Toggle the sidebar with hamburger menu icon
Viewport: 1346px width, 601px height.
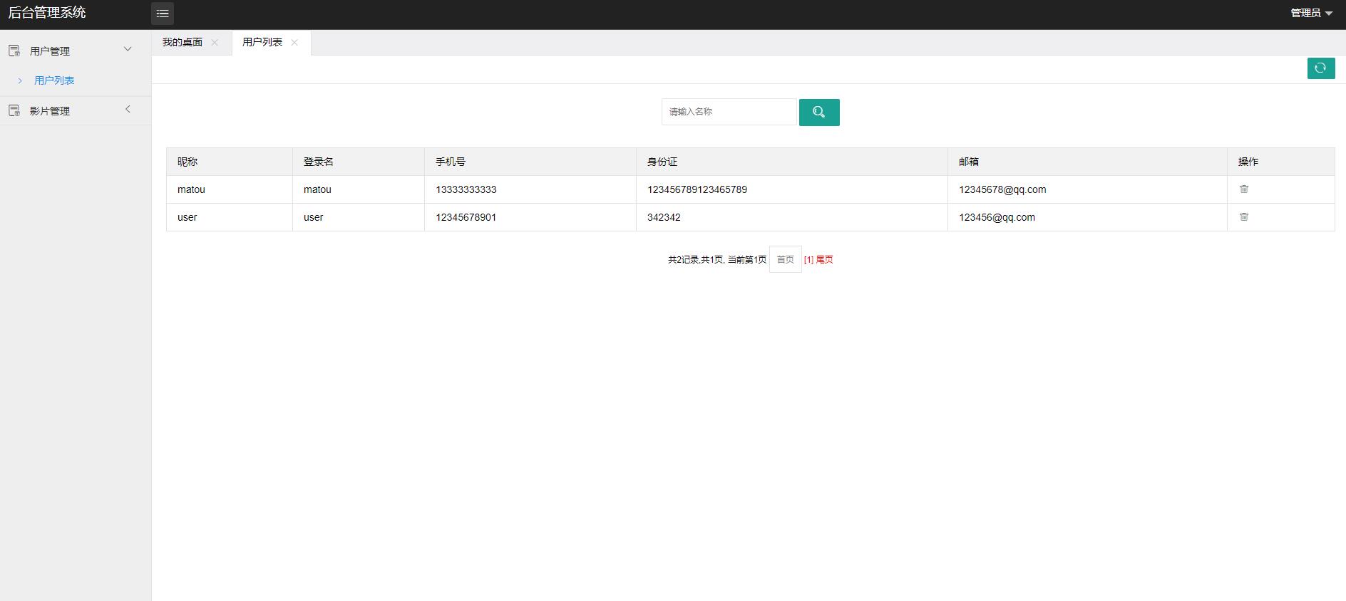click(x=163, y=14)
